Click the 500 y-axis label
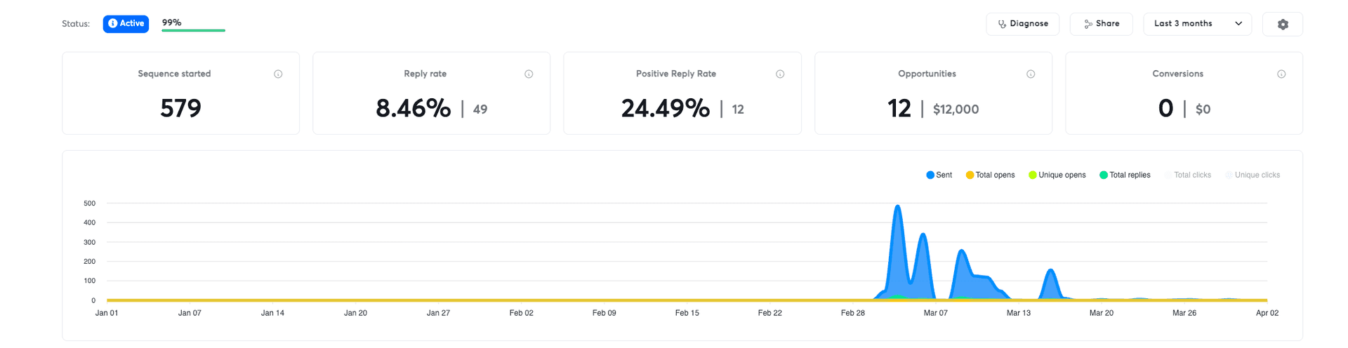 [89, 203]
